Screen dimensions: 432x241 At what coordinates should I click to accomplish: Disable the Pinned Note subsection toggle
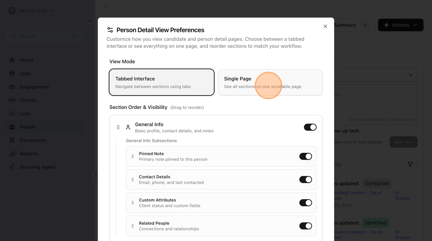[x=305, y=156]
